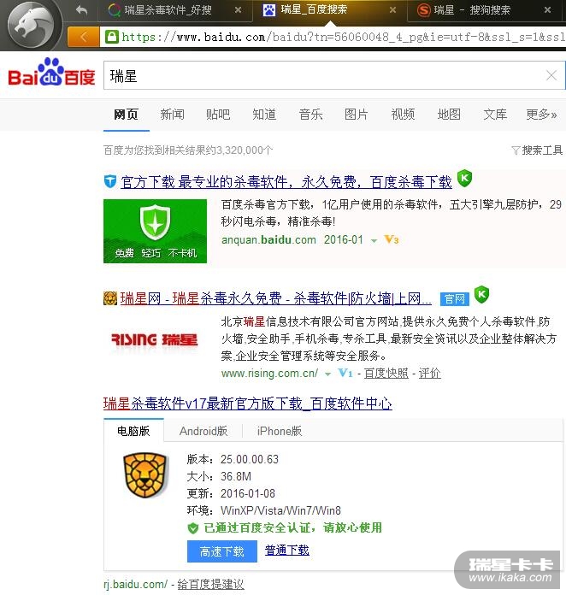566x595 pixels.
Task: Open the 官方下载 最专业的杀毒软件 ad link
Action: [x=286, y=182]
